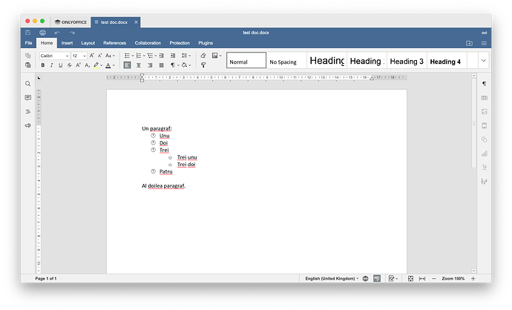This screenshot has height=310, width=512.
Task: Click the globe document language icon
Action: [x=365, y=278]
